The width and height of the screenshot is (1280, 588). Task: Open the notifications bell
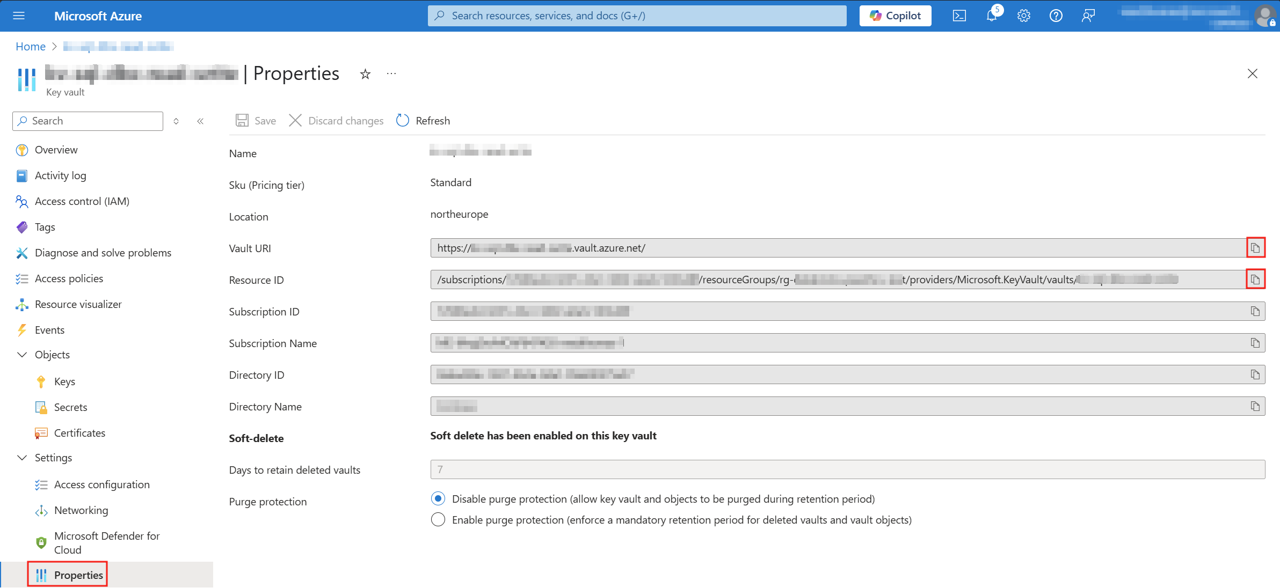coord(991,16)
